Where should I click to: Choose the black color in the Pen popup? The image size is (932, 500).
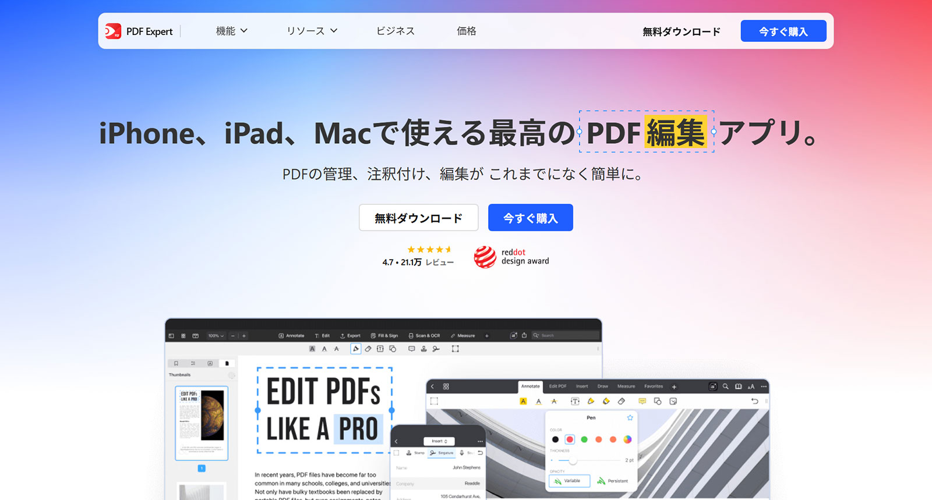[x=555, y=439]
